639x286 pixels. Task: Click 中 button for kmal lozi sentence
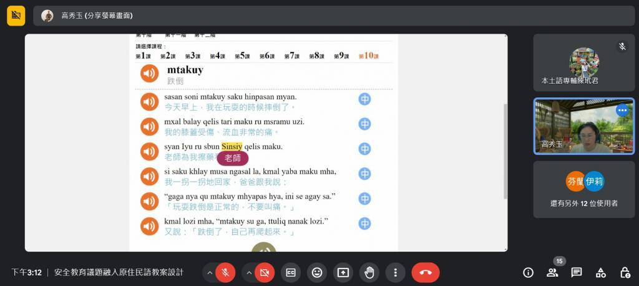coord(364,224)
